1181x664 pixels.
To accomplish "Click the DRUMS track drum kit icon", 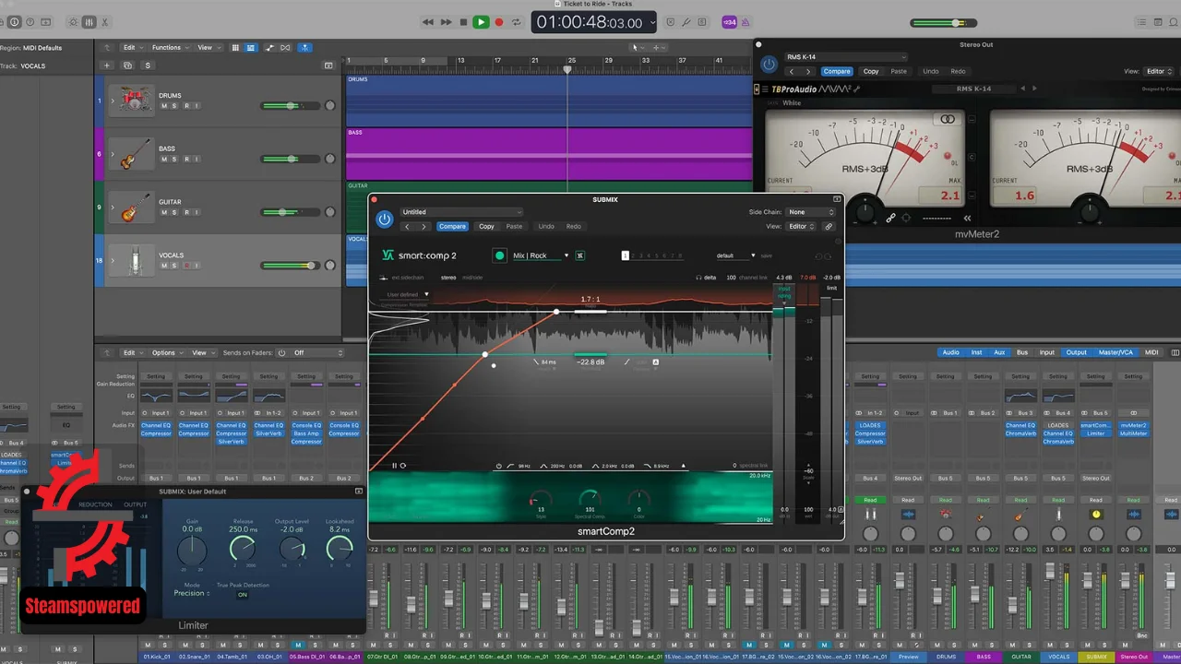I will point(130,101).
